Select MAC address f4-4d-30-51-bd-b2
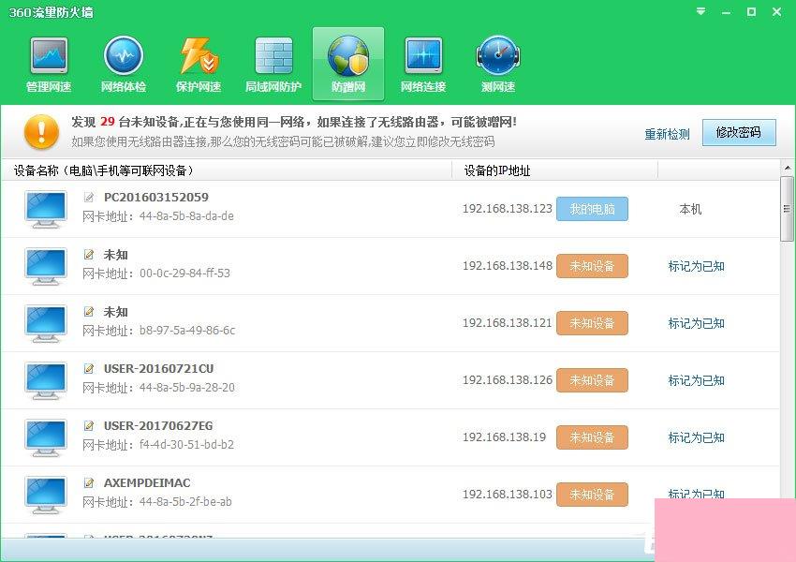Viewport: 796px width, 562px height. 186,445
